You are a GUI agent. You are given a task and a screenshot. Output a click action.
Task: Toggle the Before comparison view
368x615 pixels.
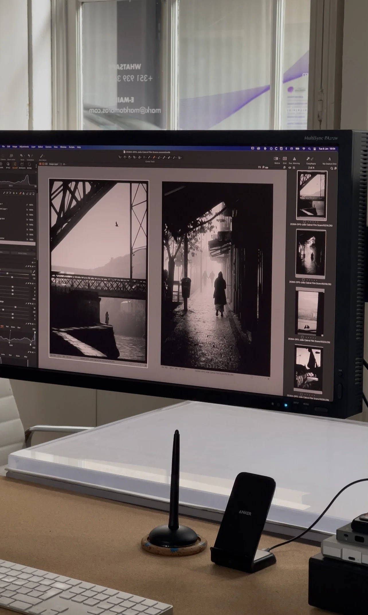(x=276, y=159)
